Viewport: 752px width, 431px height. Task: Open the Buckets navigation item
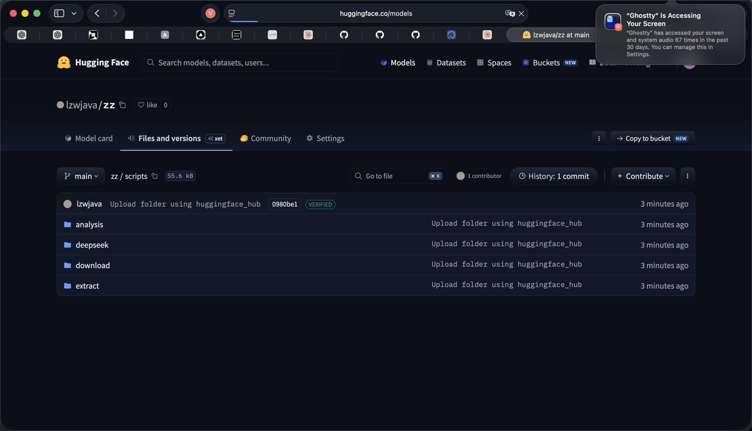click(x=549, y=62)
